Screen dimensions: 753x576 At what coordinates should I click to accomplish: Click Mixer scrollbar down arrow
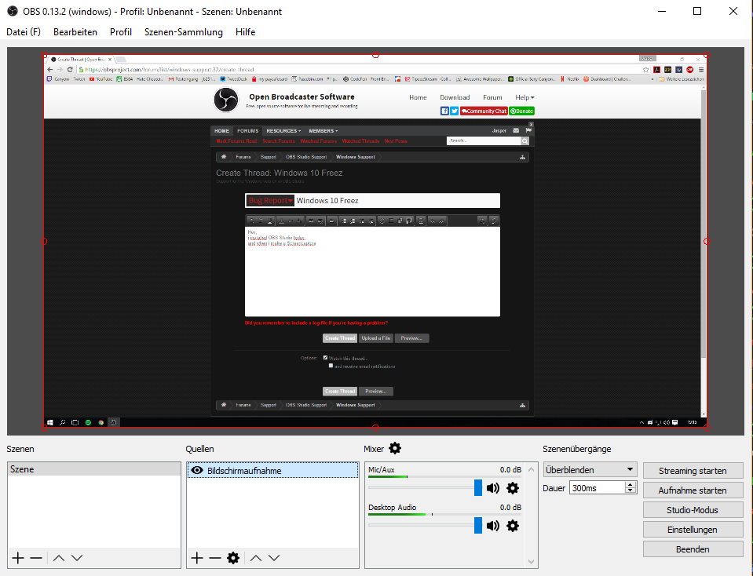531,561
